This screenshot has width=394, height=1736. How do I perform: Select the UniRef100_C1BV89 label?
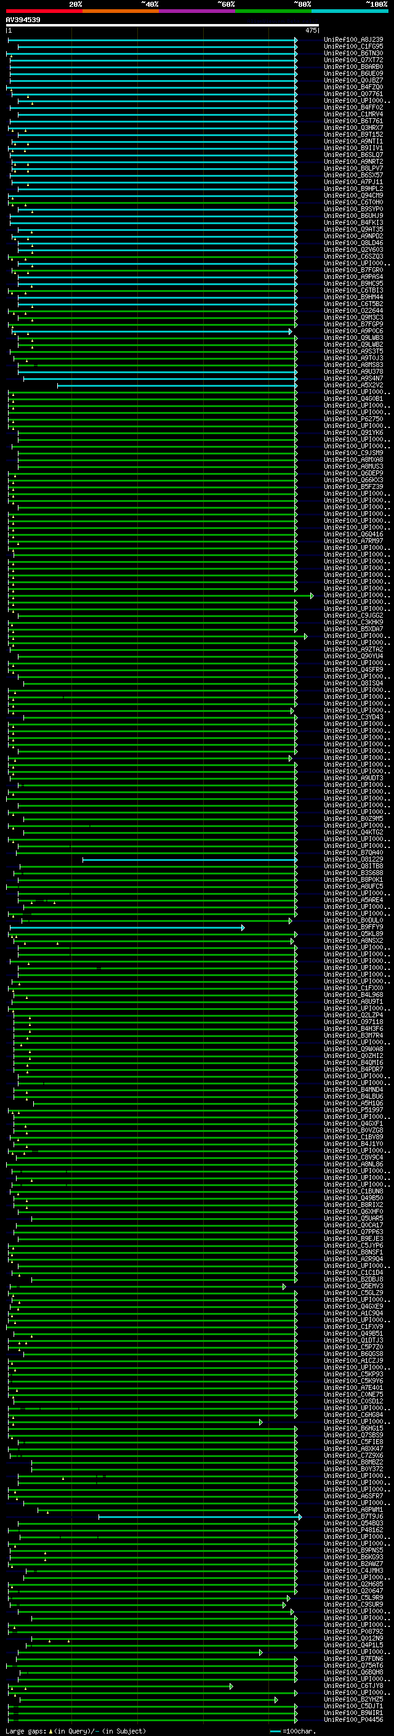click(353, 1137)
